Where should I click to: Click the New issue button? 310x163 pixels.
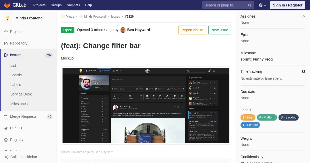pos(220,30)
